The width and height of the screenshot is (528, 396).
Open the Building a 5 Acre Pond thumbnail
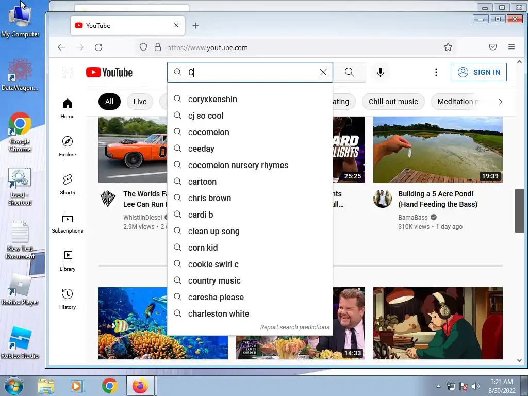coord(438,150)
